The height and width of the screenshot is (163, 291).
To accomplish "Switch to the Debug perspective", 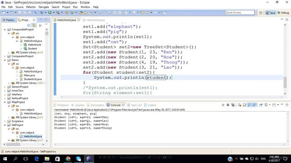I will (x=283, y=13).
